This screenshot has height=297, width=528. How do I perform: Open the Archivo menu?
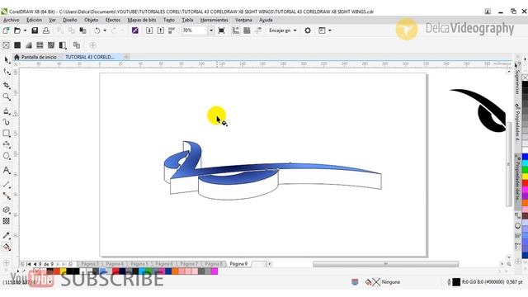[x=11, y=20]
